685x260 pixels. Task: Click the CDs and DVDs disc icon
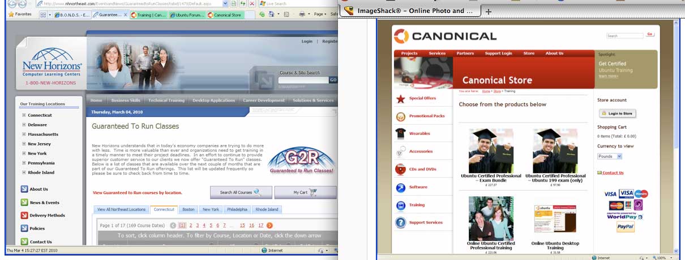400,169
